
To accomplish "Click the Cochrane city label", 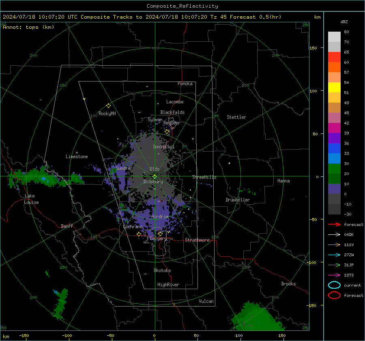I will point(133,227).
